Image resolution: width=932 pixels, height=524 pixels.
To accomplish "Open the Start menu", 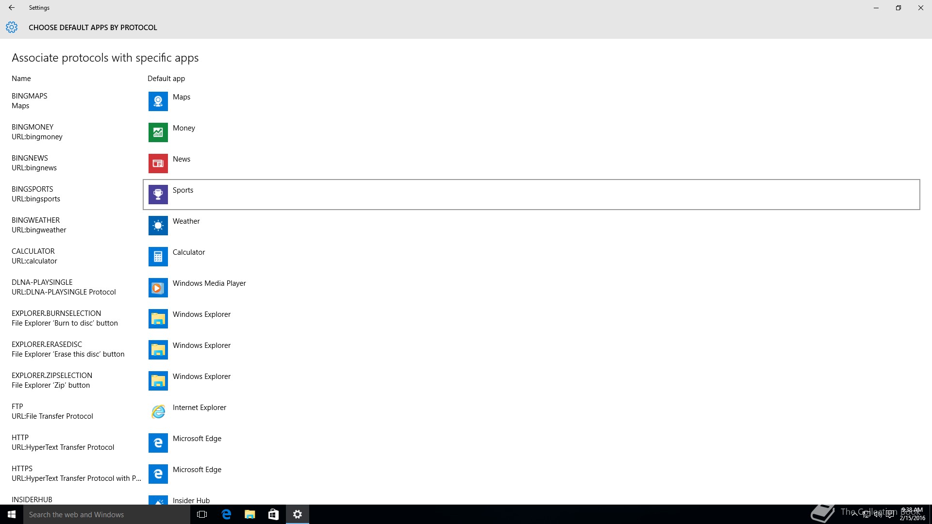I will coord(12,514).
